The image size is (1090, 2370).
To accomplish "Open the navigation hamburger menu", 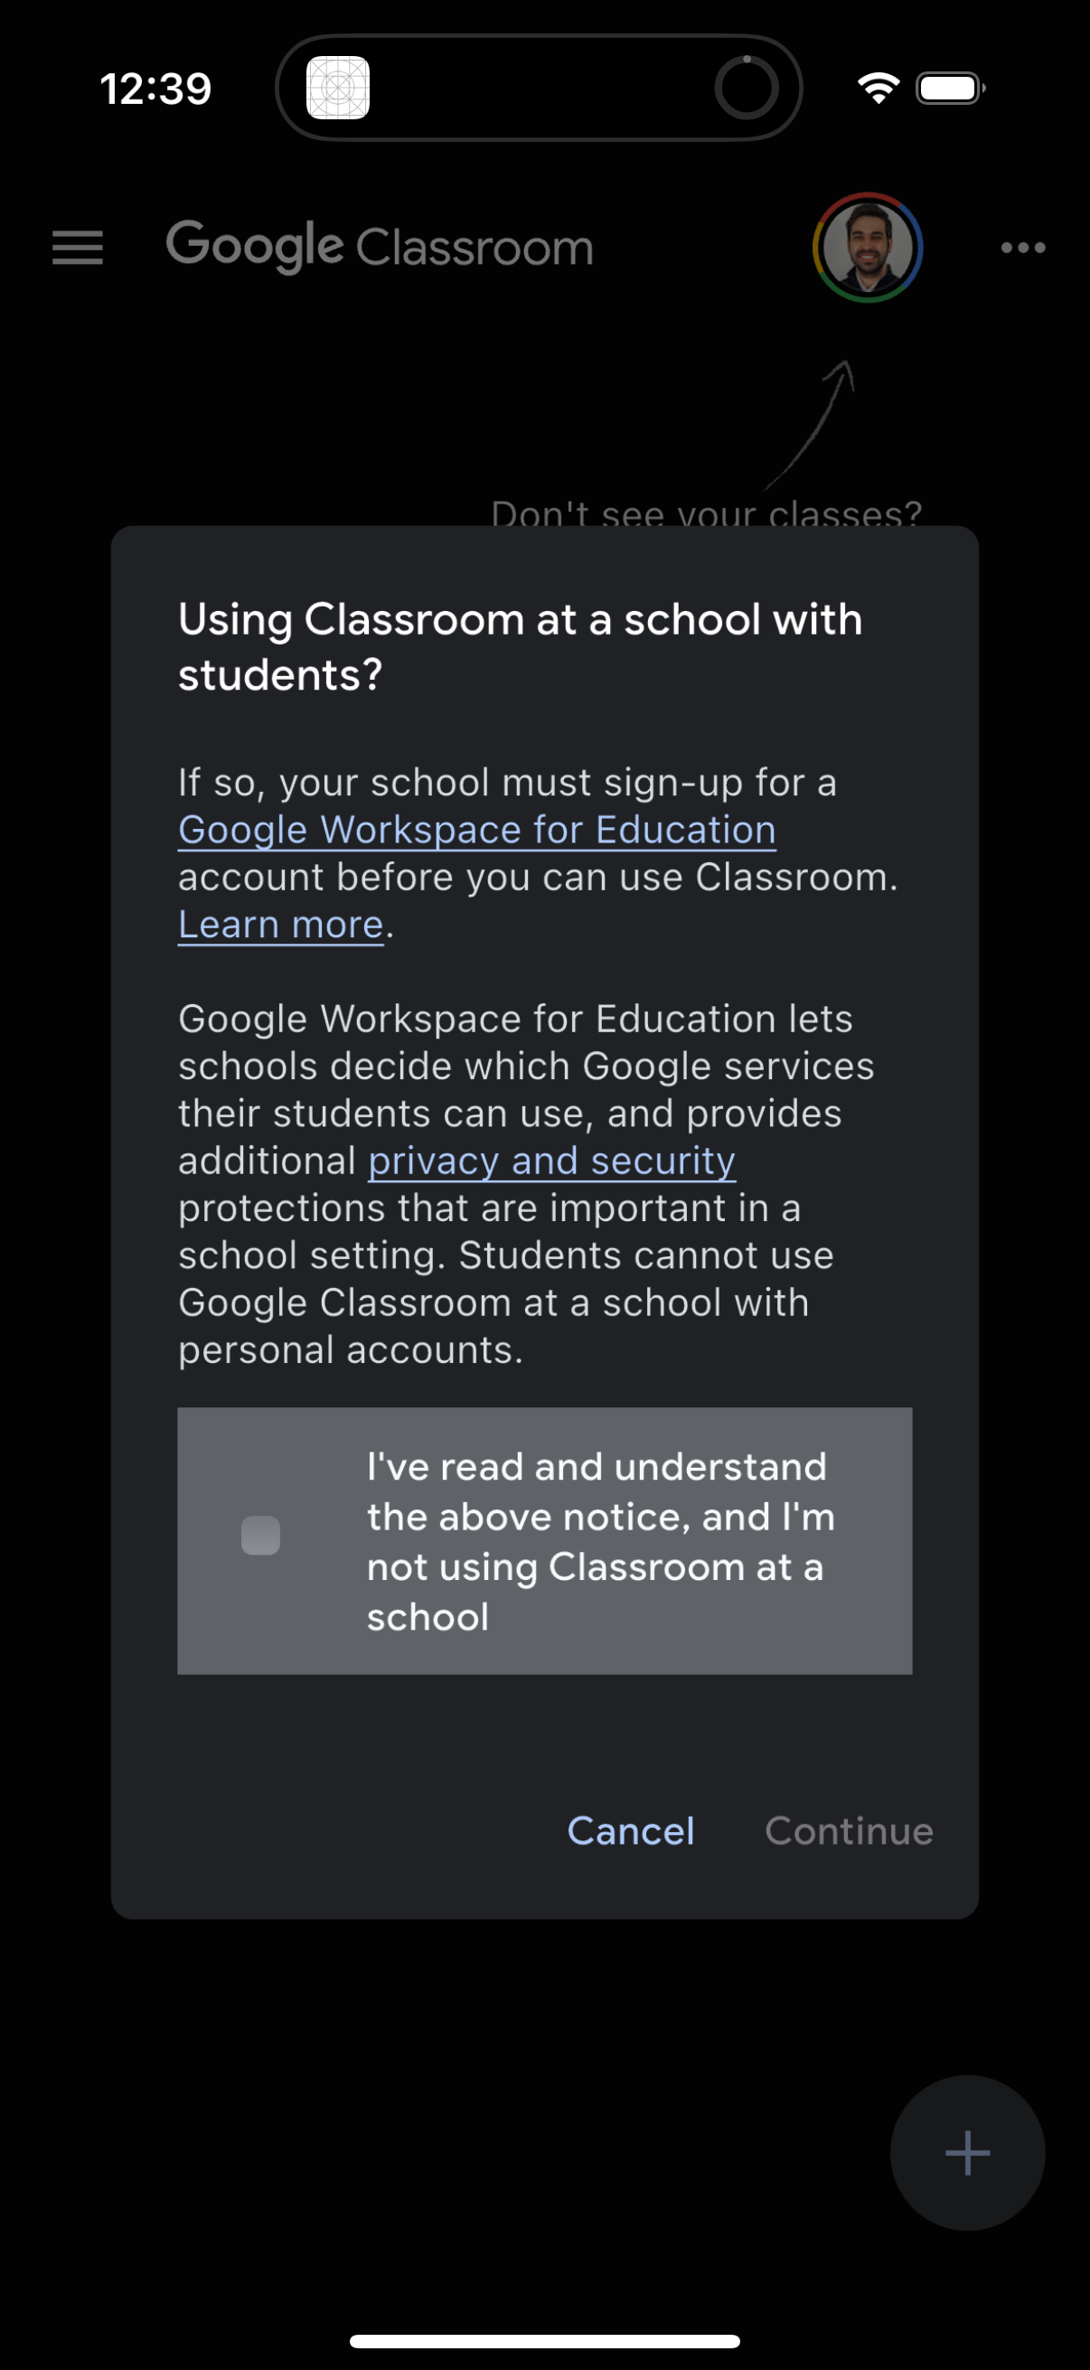I will [x=77, y=247].
